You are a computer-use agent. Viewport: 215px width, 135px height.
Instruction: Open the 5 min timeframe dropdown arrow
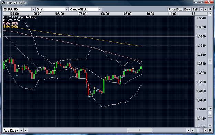pyautogui.click(x=67, y=9)
